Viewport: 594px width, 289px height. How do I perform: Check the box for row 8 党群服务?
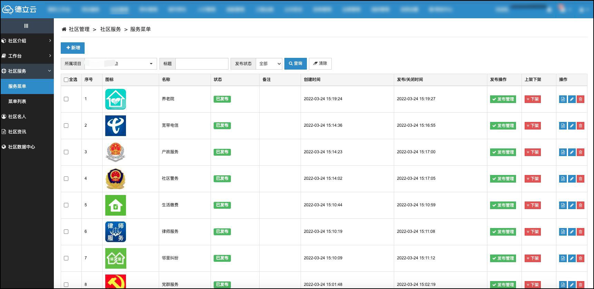point(66,285)
